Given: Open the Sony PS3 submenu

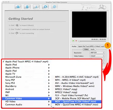Looking at the screenshot, I should pyautogui.click(x=26, y=83).
